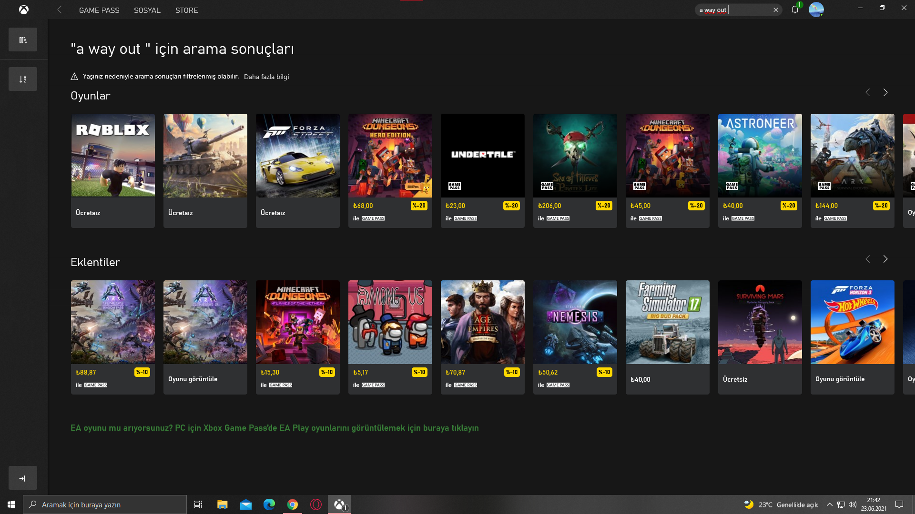This screenshot has width=915, height=514.
Task: Open the network status tray icon
Action: pos(841,504)
